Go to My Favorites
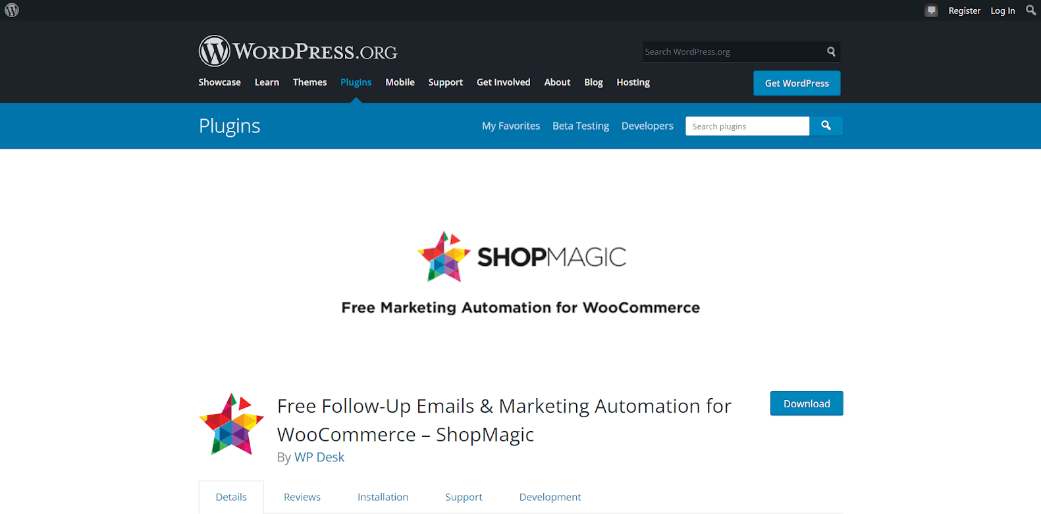Viewport: 1041px width, 514px height. (511, 126)
